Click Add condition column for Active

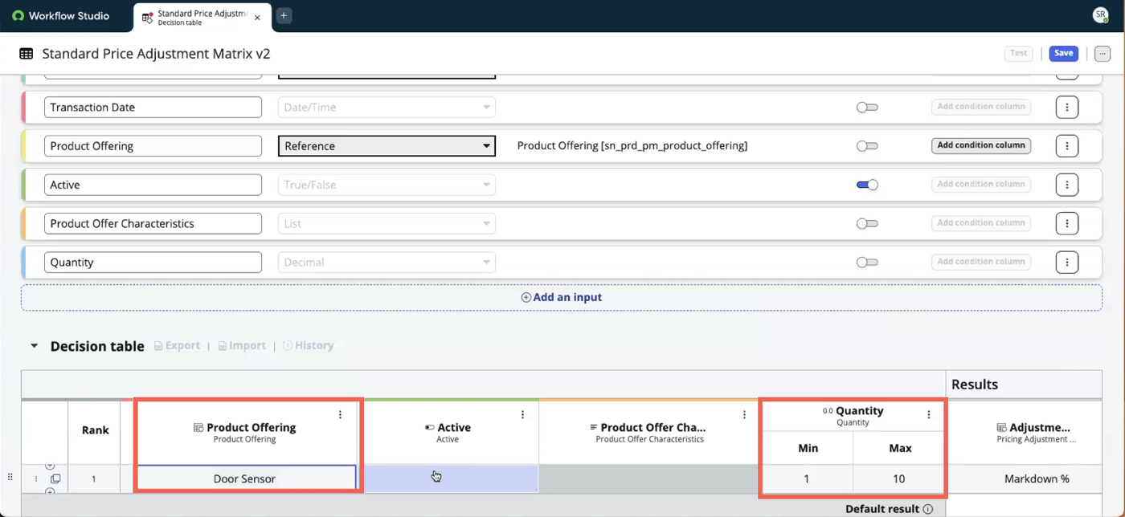981,184
